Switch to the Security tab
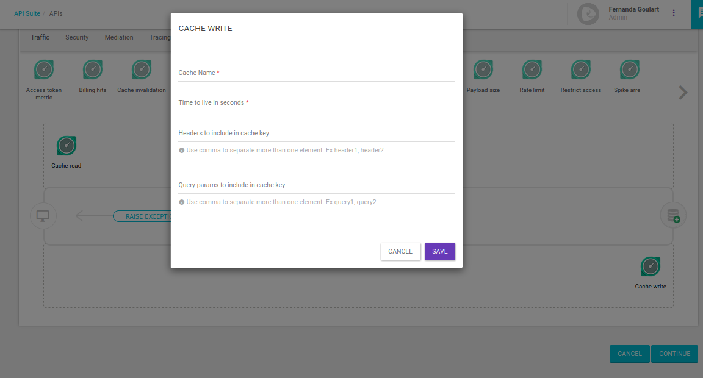The width and height of the screenshot is (703, 378). point(77,38)
